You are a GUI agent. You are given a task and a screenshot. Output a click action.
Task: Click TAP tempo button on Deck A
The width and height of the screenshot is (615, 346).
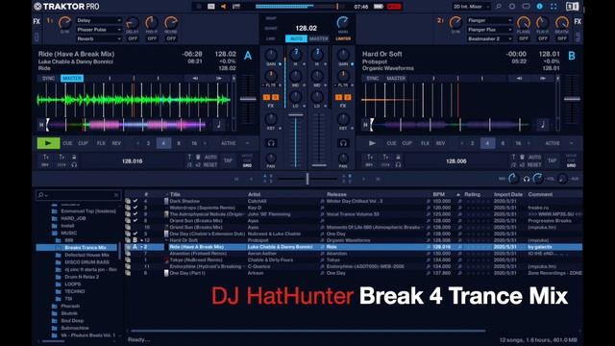tap(228, 161)
